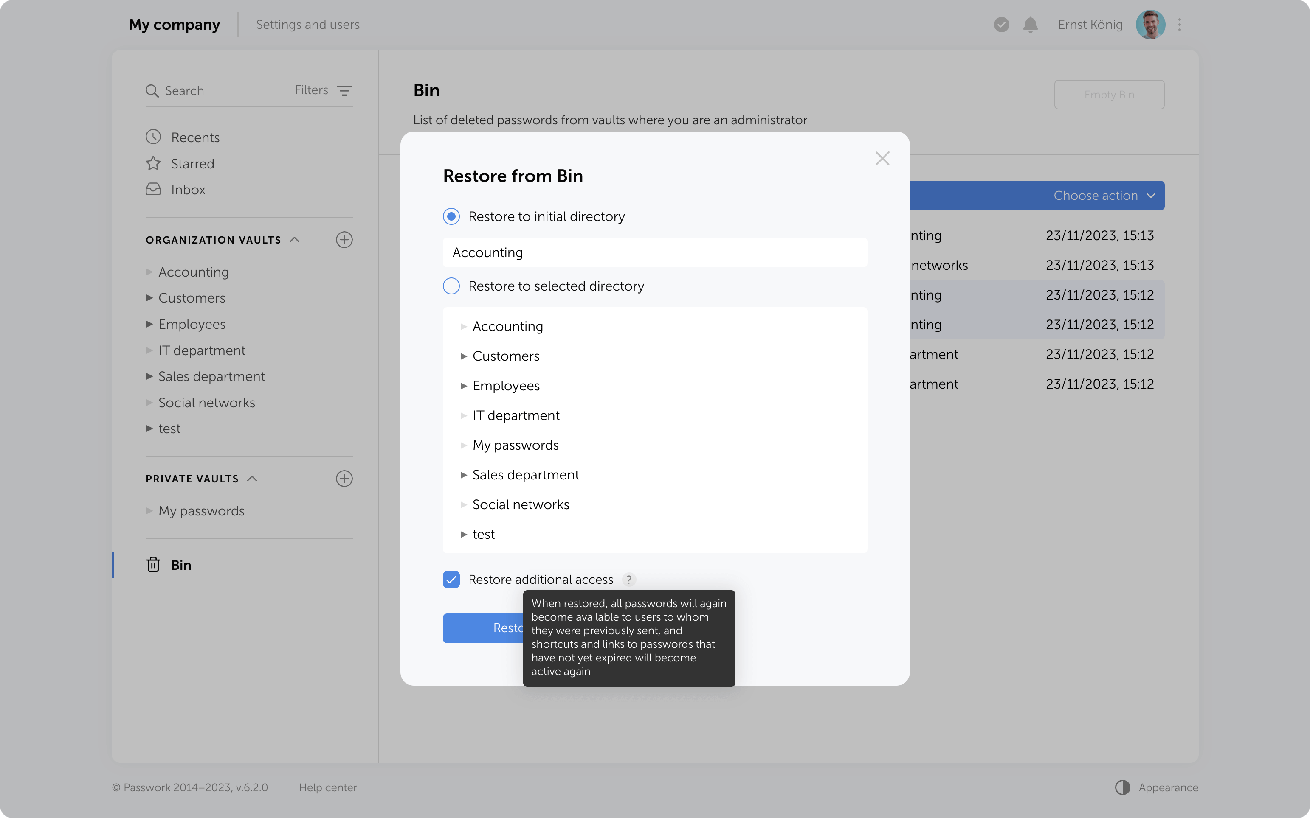Click the question mark help icon
Screen dimensions: 1310x818
click(628, 580)
